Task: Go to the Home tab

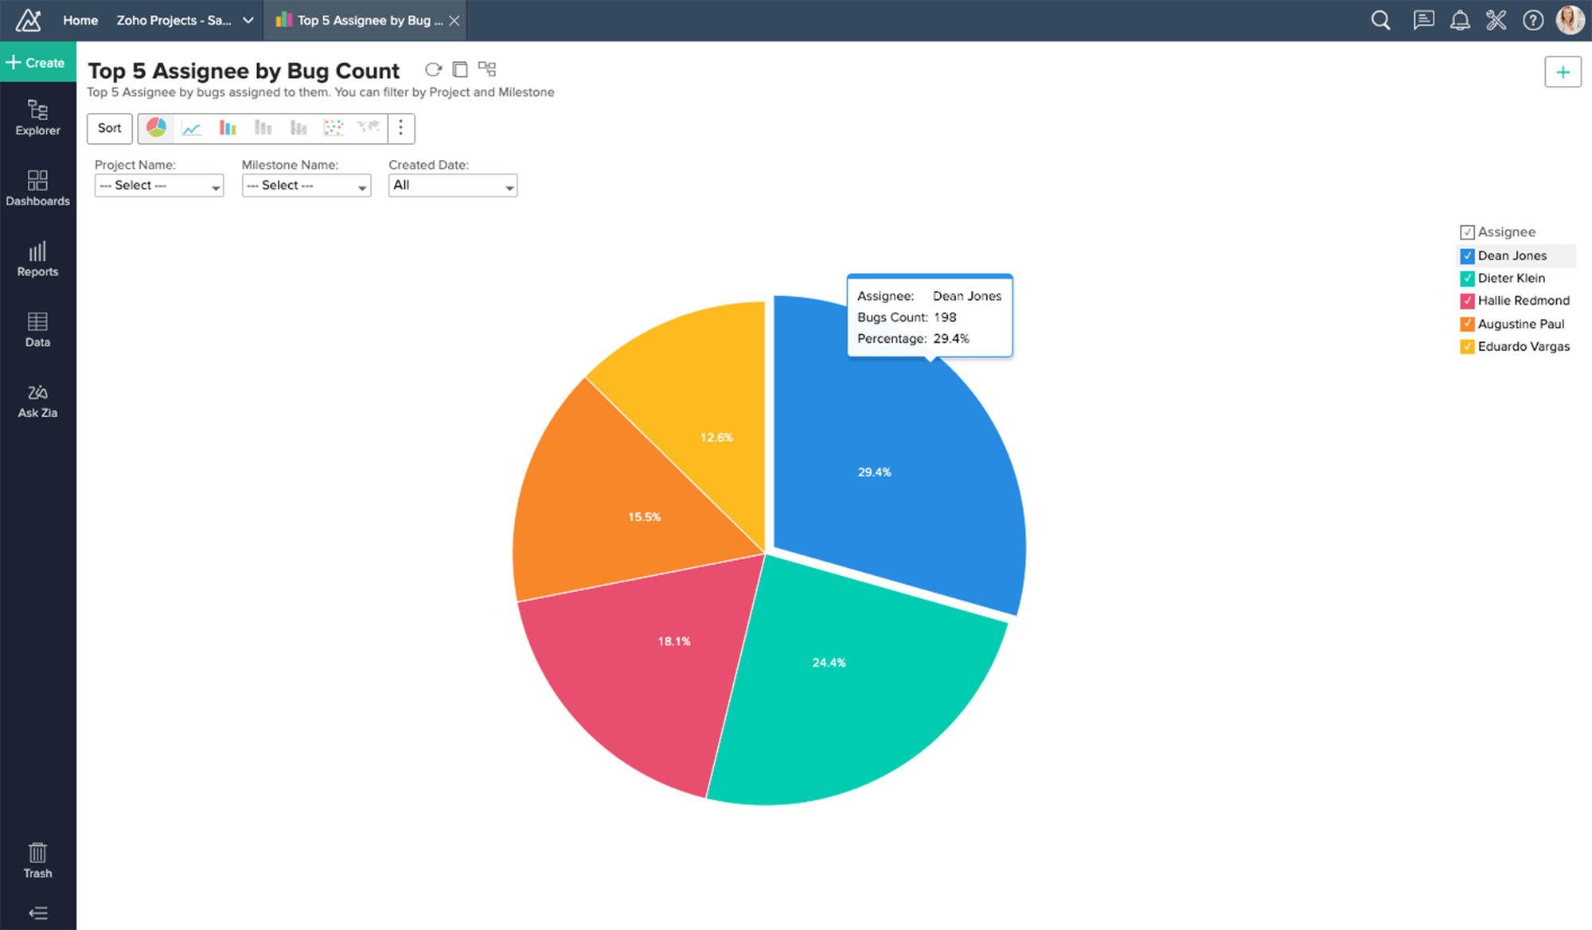Action: pyautogui.click(x=80, y=21)
